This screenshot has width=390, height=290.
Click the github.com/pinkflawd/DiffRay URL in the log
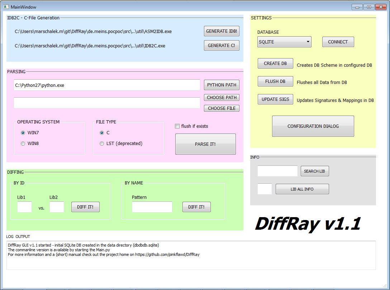pos(167,254)
